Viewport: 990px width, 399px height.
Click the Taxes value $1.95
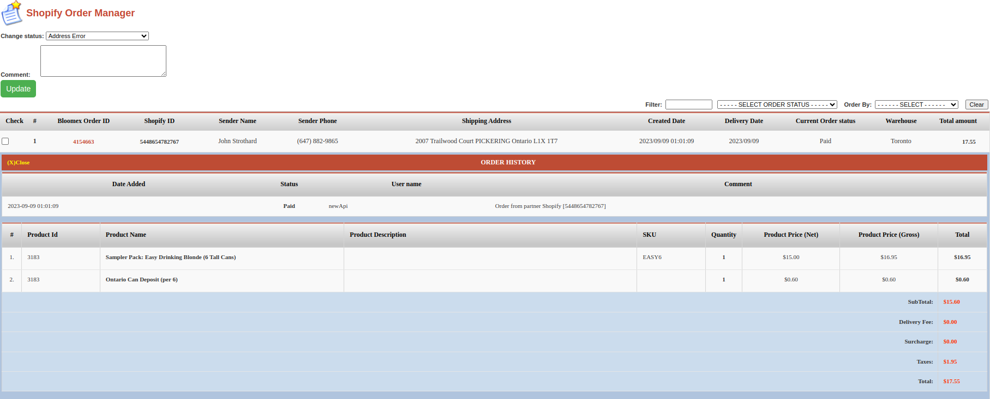(x=950, y=361)
